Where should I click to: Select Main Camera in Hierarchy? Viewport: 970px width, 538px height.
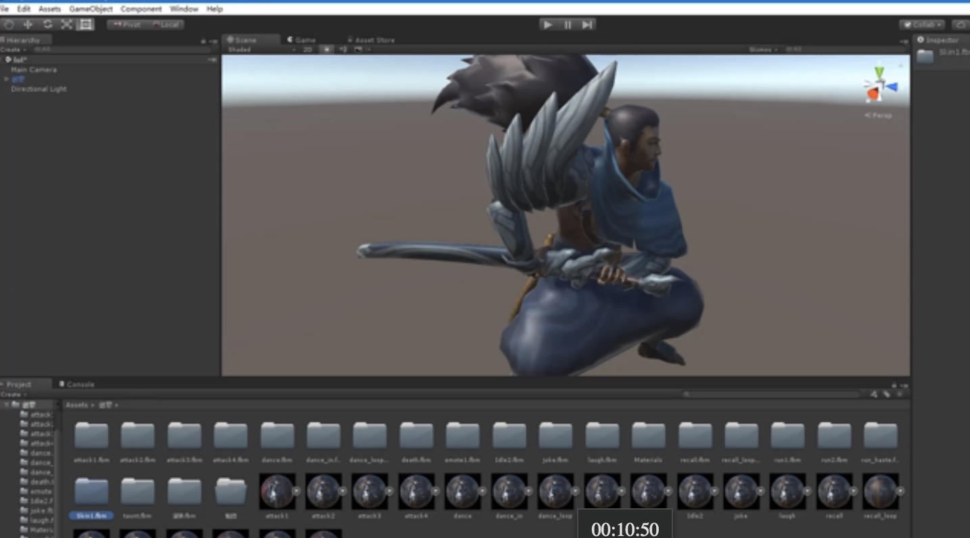pos(34,70)
